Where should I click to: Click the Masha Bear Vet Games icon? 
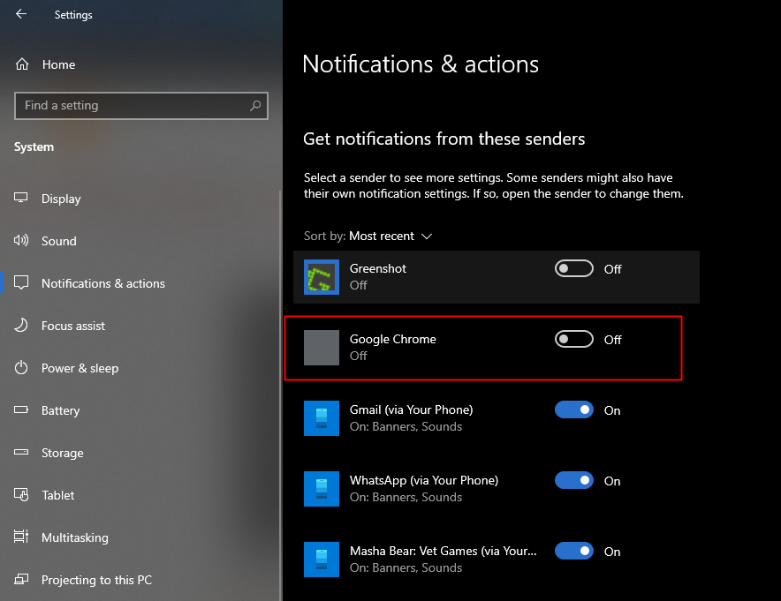click(x=322, y=560)
